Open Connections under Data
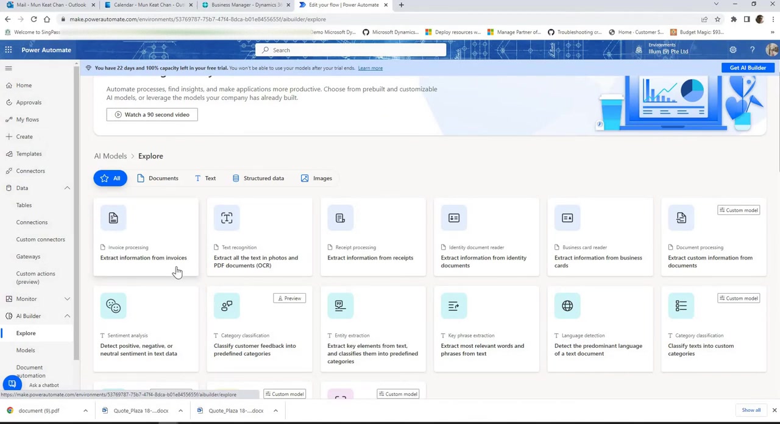The image size is (780, 424). point(32,222)
